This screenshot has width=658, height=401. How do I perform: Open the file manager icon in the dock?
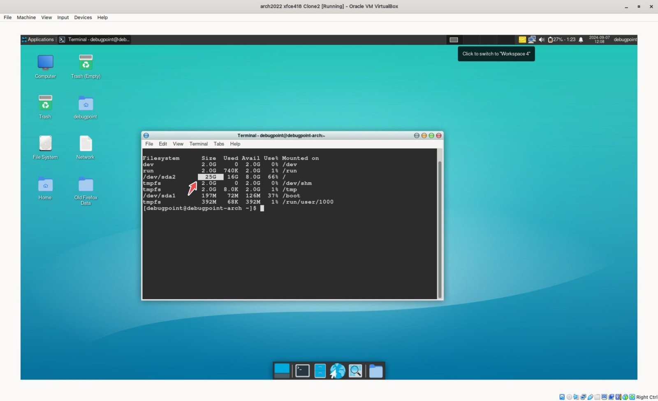click(x=320, y=371)
